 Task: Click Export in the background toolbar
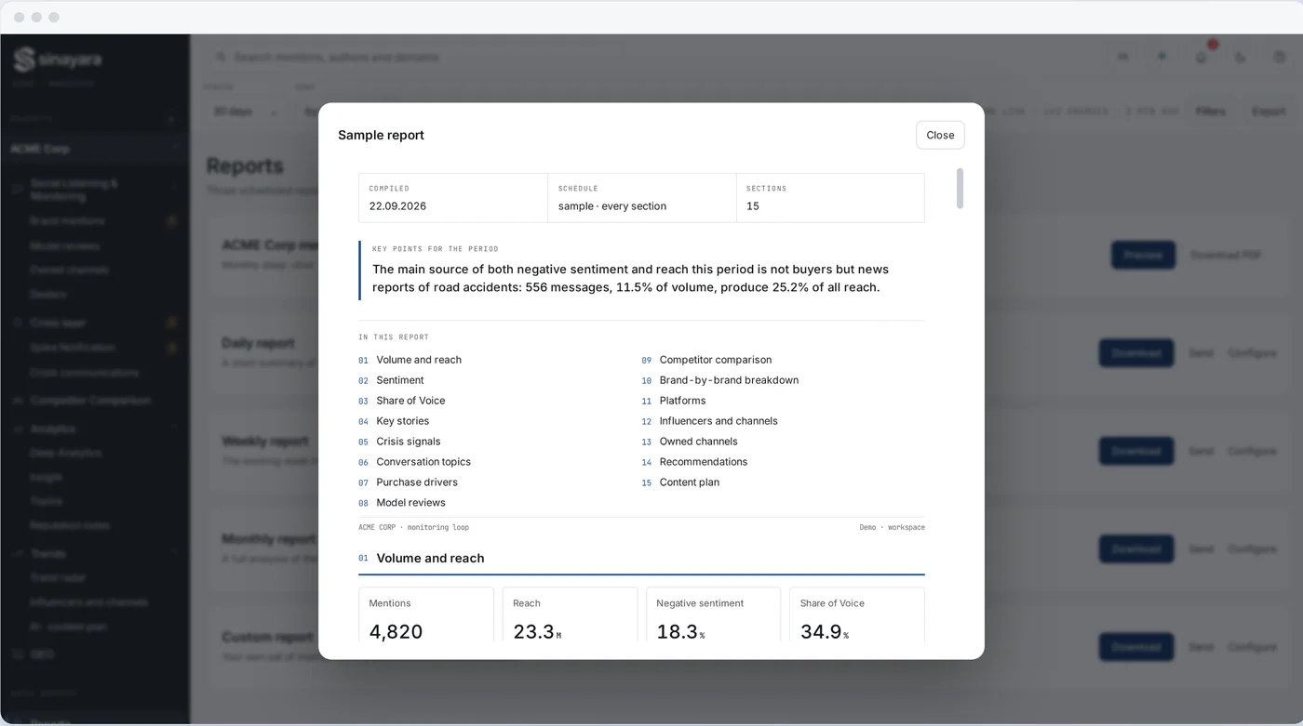pos(1269,112)
